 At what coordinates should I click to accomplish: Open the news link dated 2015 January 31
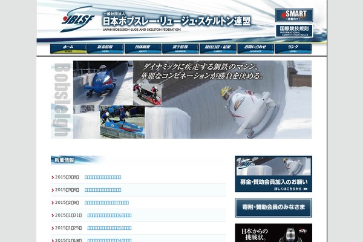coord(110,215)
